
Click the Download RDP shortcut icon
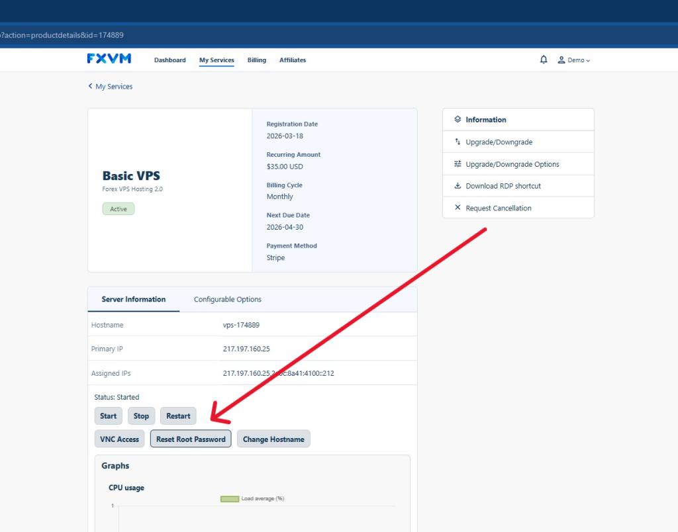457,186
